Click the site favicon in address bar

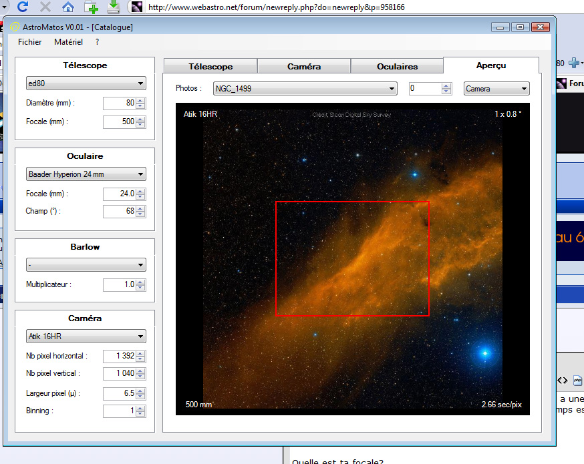[137, 7]
